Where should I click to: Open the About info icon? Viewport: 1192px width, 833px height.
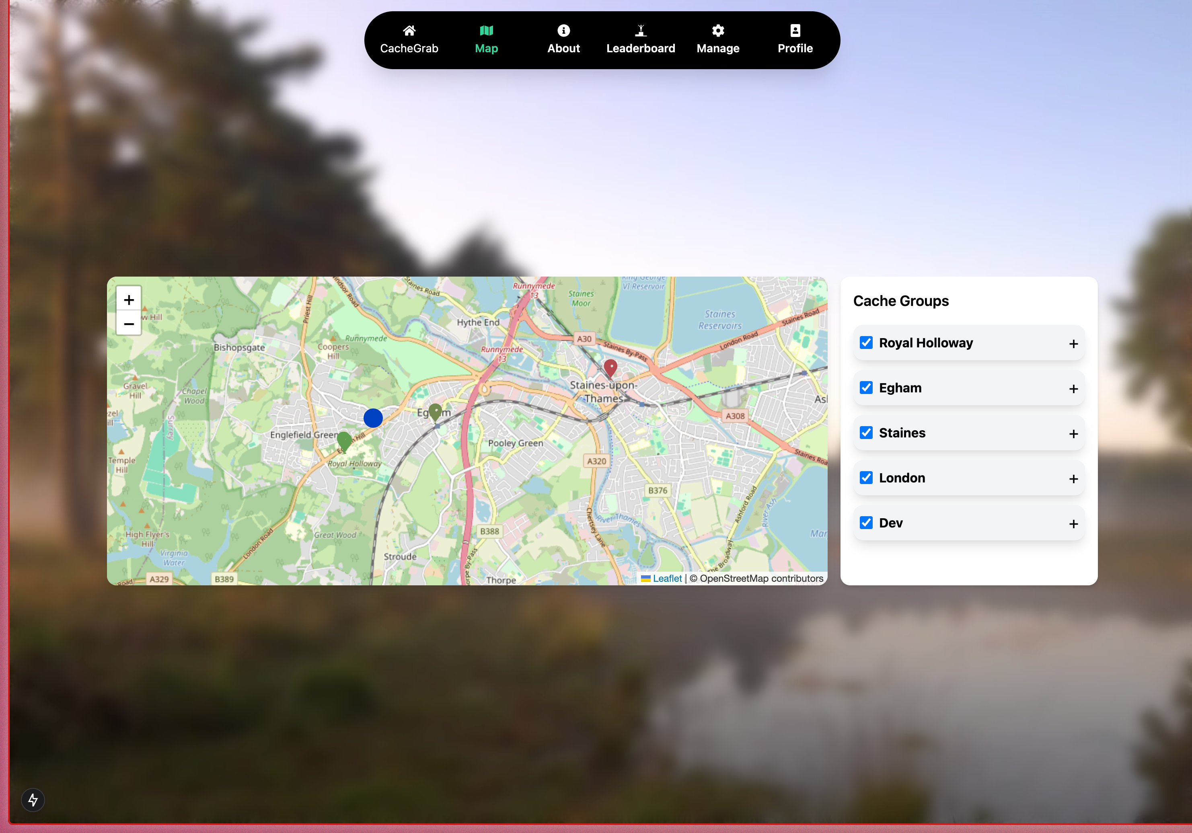coord(563,31)
